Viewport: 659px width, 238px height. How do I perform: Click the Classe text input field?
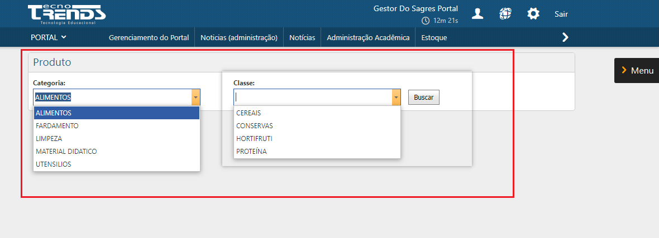pos(313,98)
